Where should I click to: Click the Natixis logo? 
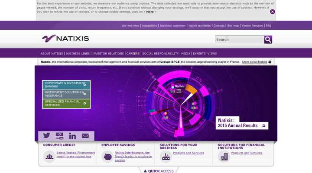click(65, 38)
